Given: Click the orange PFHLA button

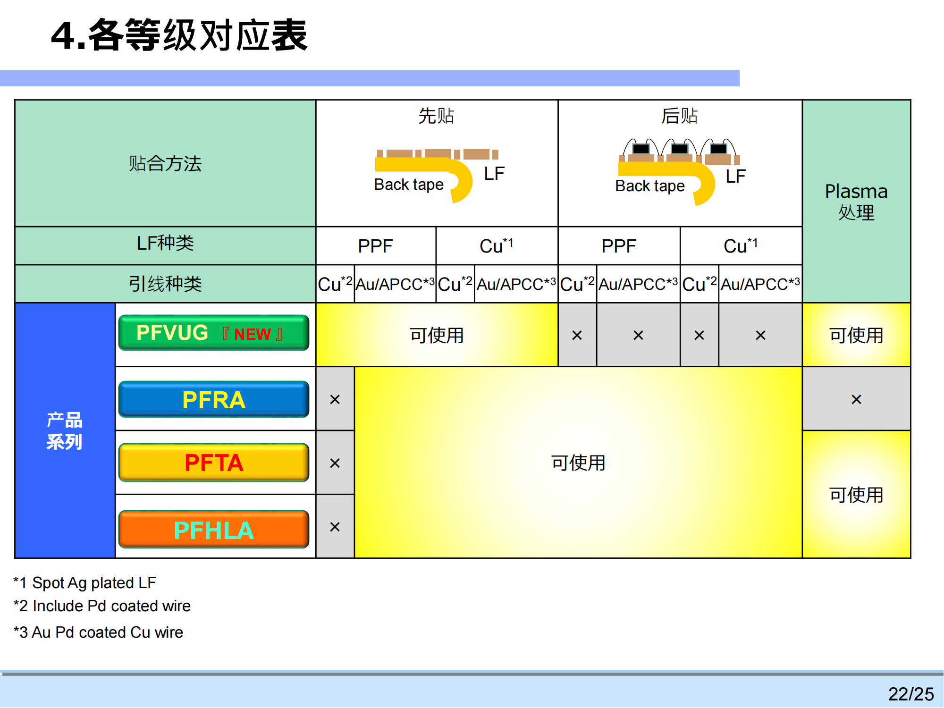Looking at the screenshot, I should (x=214, y=530).
